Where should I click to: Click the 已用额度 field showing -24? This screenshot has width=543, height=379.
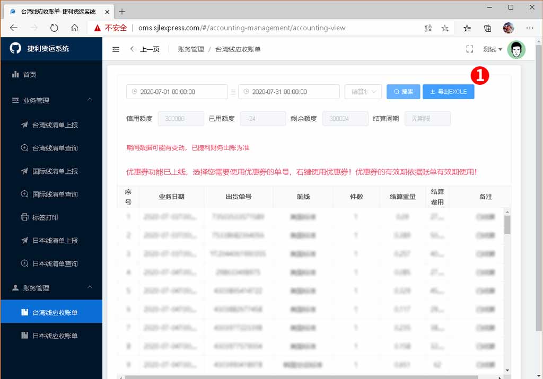pos(263,119)
